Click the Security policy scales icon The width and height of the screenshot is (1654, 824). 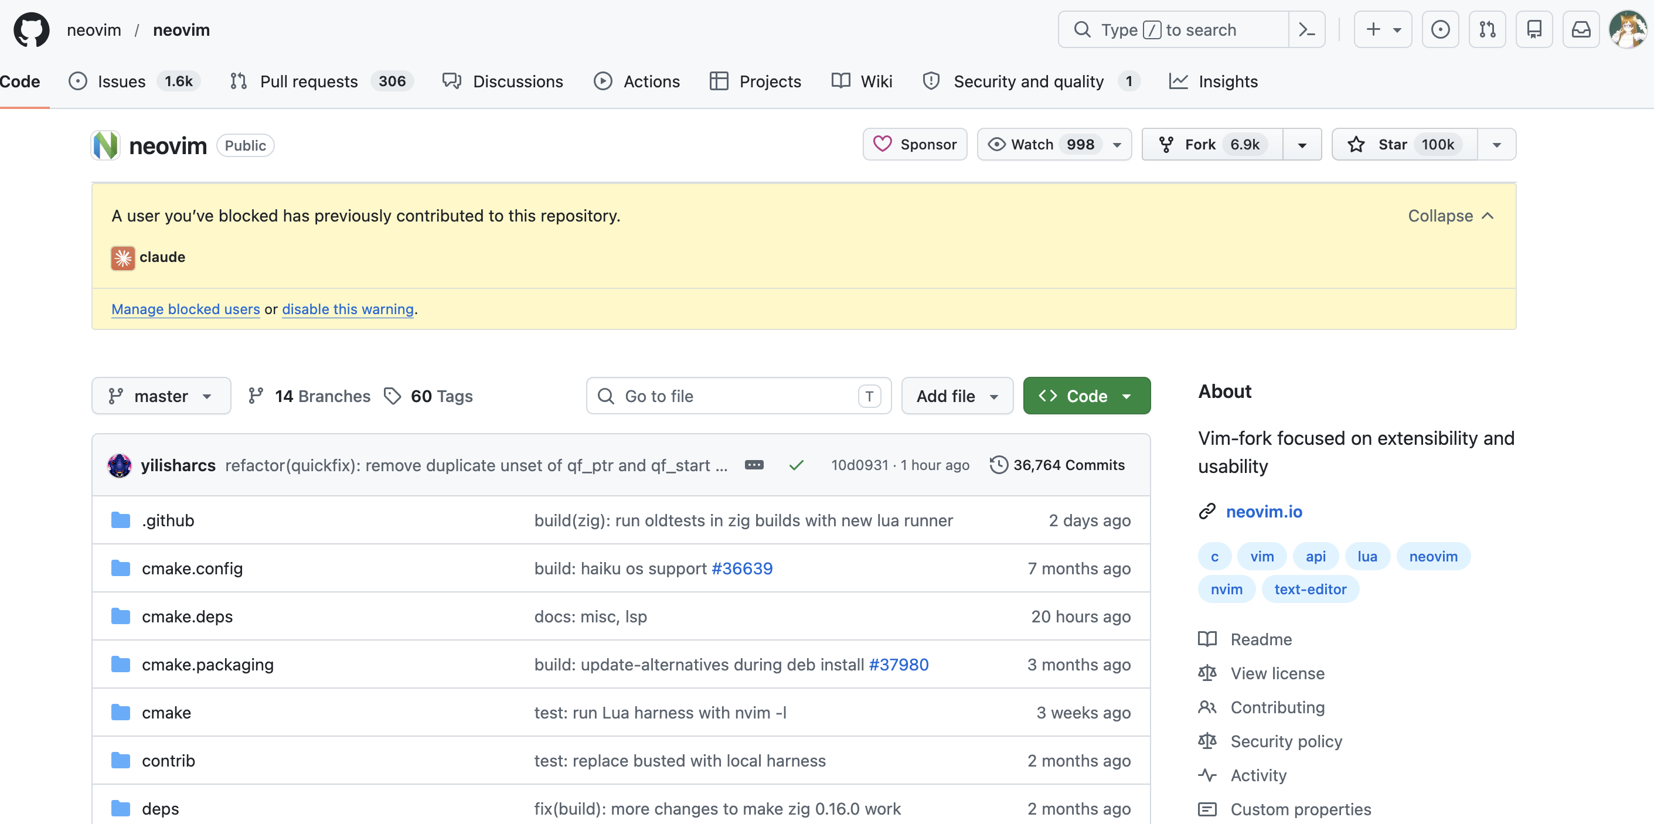1207,741
